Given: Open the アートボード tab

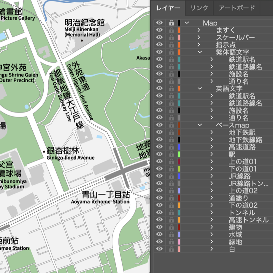Looking at the screenshot, I should (x=237, y=8).
